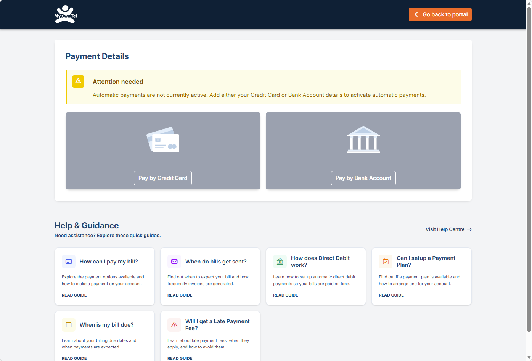Open the When do bills get sent title
532x361 pixels.
coord(216,262)
